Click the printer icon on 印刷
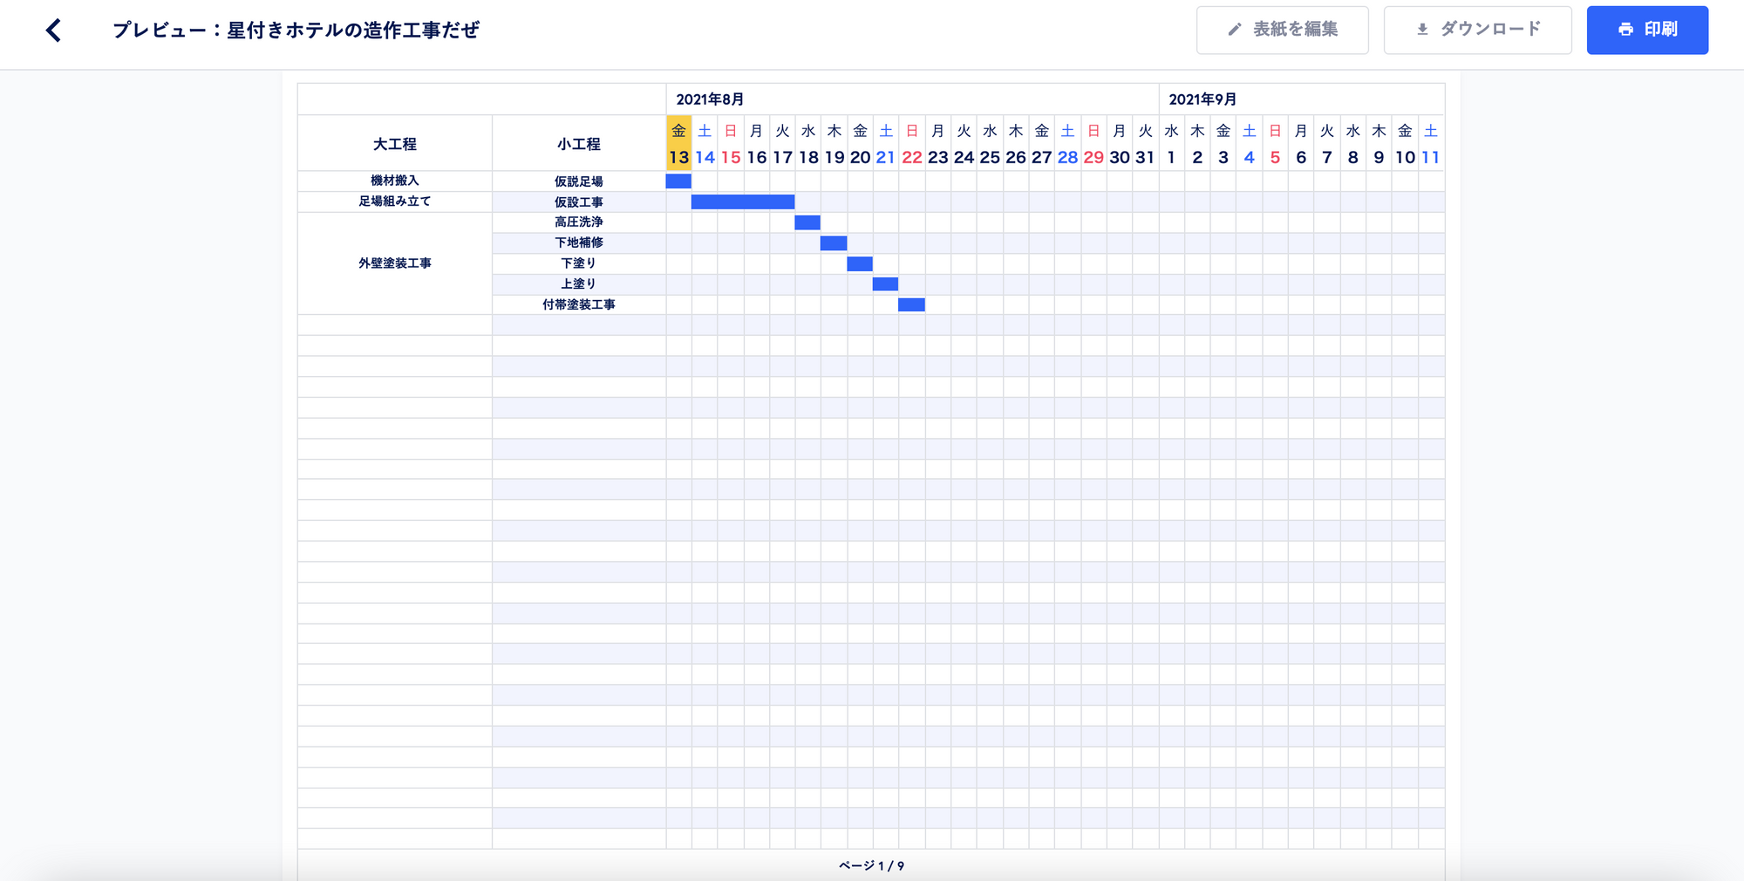This screenshot has height=881, width=1744. (1625, 30)
